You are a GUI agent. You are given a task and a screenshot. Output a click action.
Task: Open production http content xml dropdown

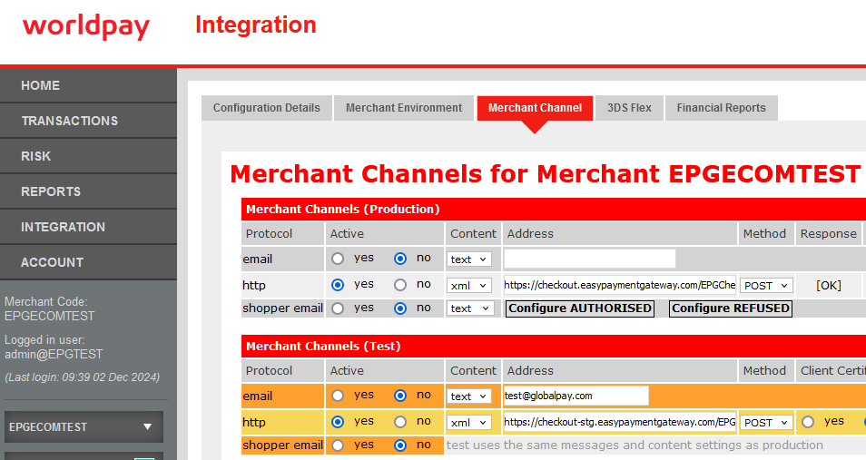pyautogui.click(x=469, y=286)
